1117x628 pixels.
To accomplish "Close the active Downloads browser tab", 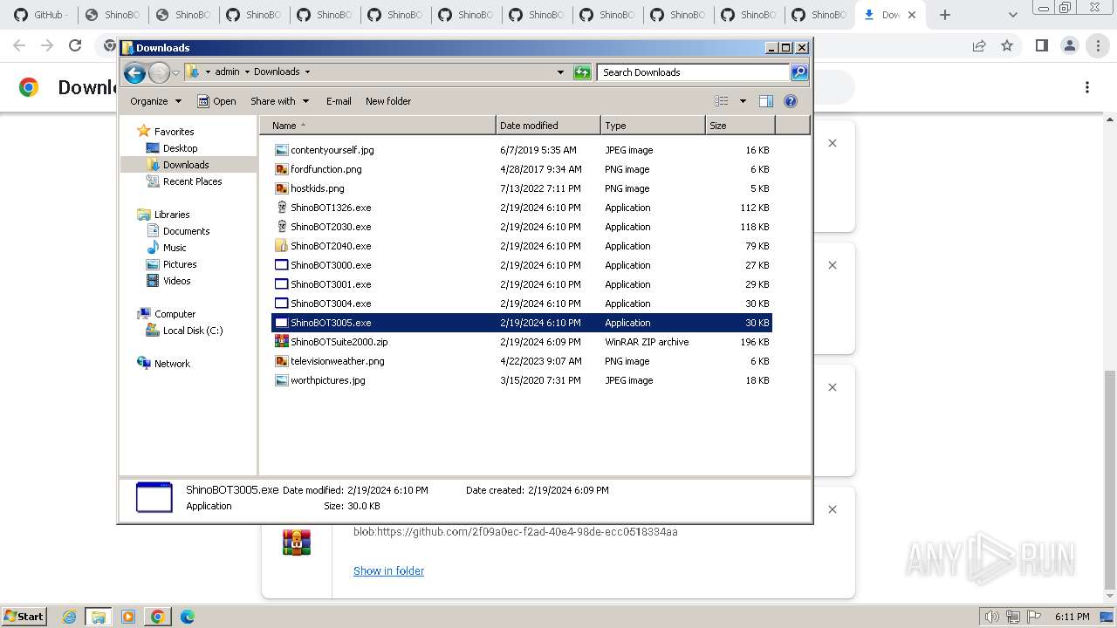I will [912, 15].
